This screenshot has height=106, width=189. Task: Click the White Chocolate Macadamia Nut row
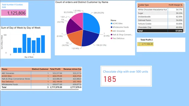pyautogui.click(x=160, y=10)
